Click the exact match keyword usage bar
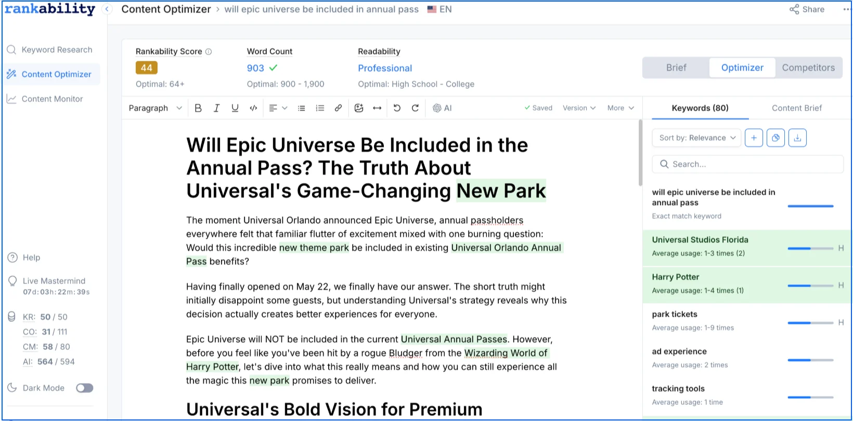The image size is (853, 421). click(810, 206)
